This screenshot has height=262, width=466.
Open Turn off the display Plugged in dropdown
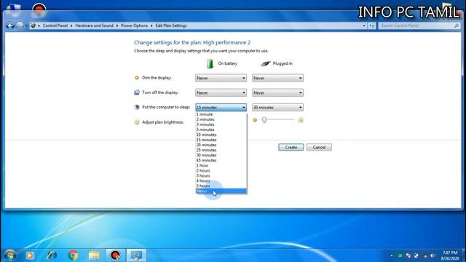277,92
